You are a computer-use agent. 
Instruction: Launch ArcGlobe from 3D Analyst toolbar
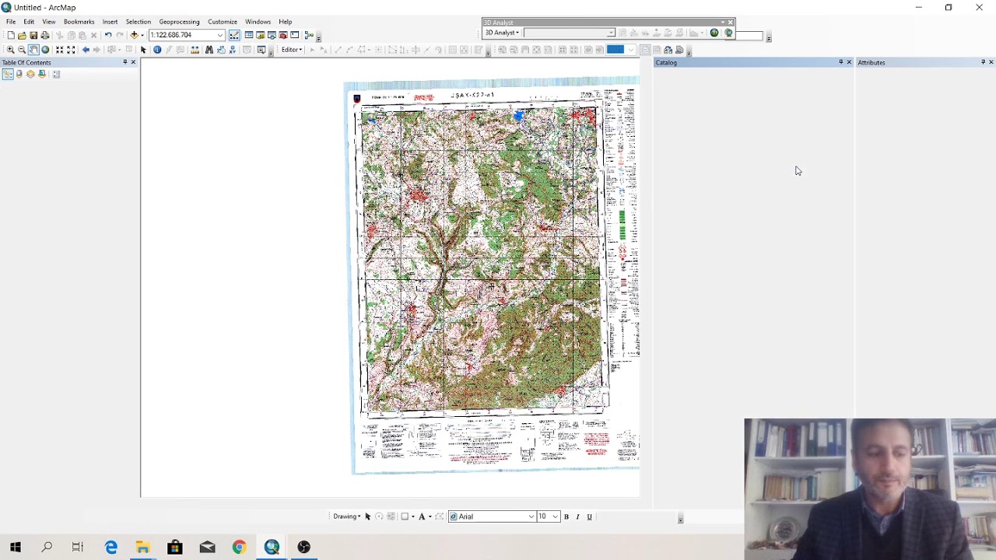point(729,33)
